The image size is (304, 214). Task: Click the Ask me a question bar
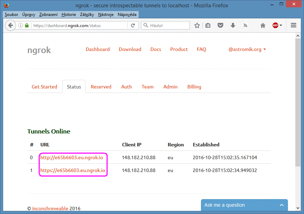[244, 205]
